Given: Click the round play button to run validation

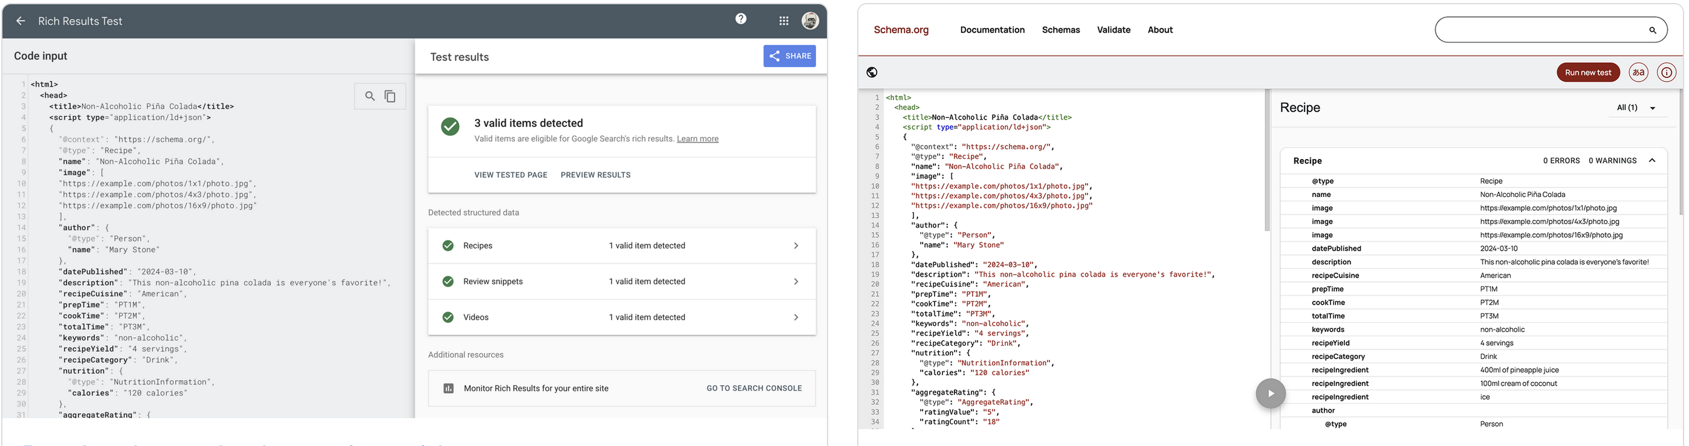Looking at the screenshot, I should click(x=1271, y=393).
